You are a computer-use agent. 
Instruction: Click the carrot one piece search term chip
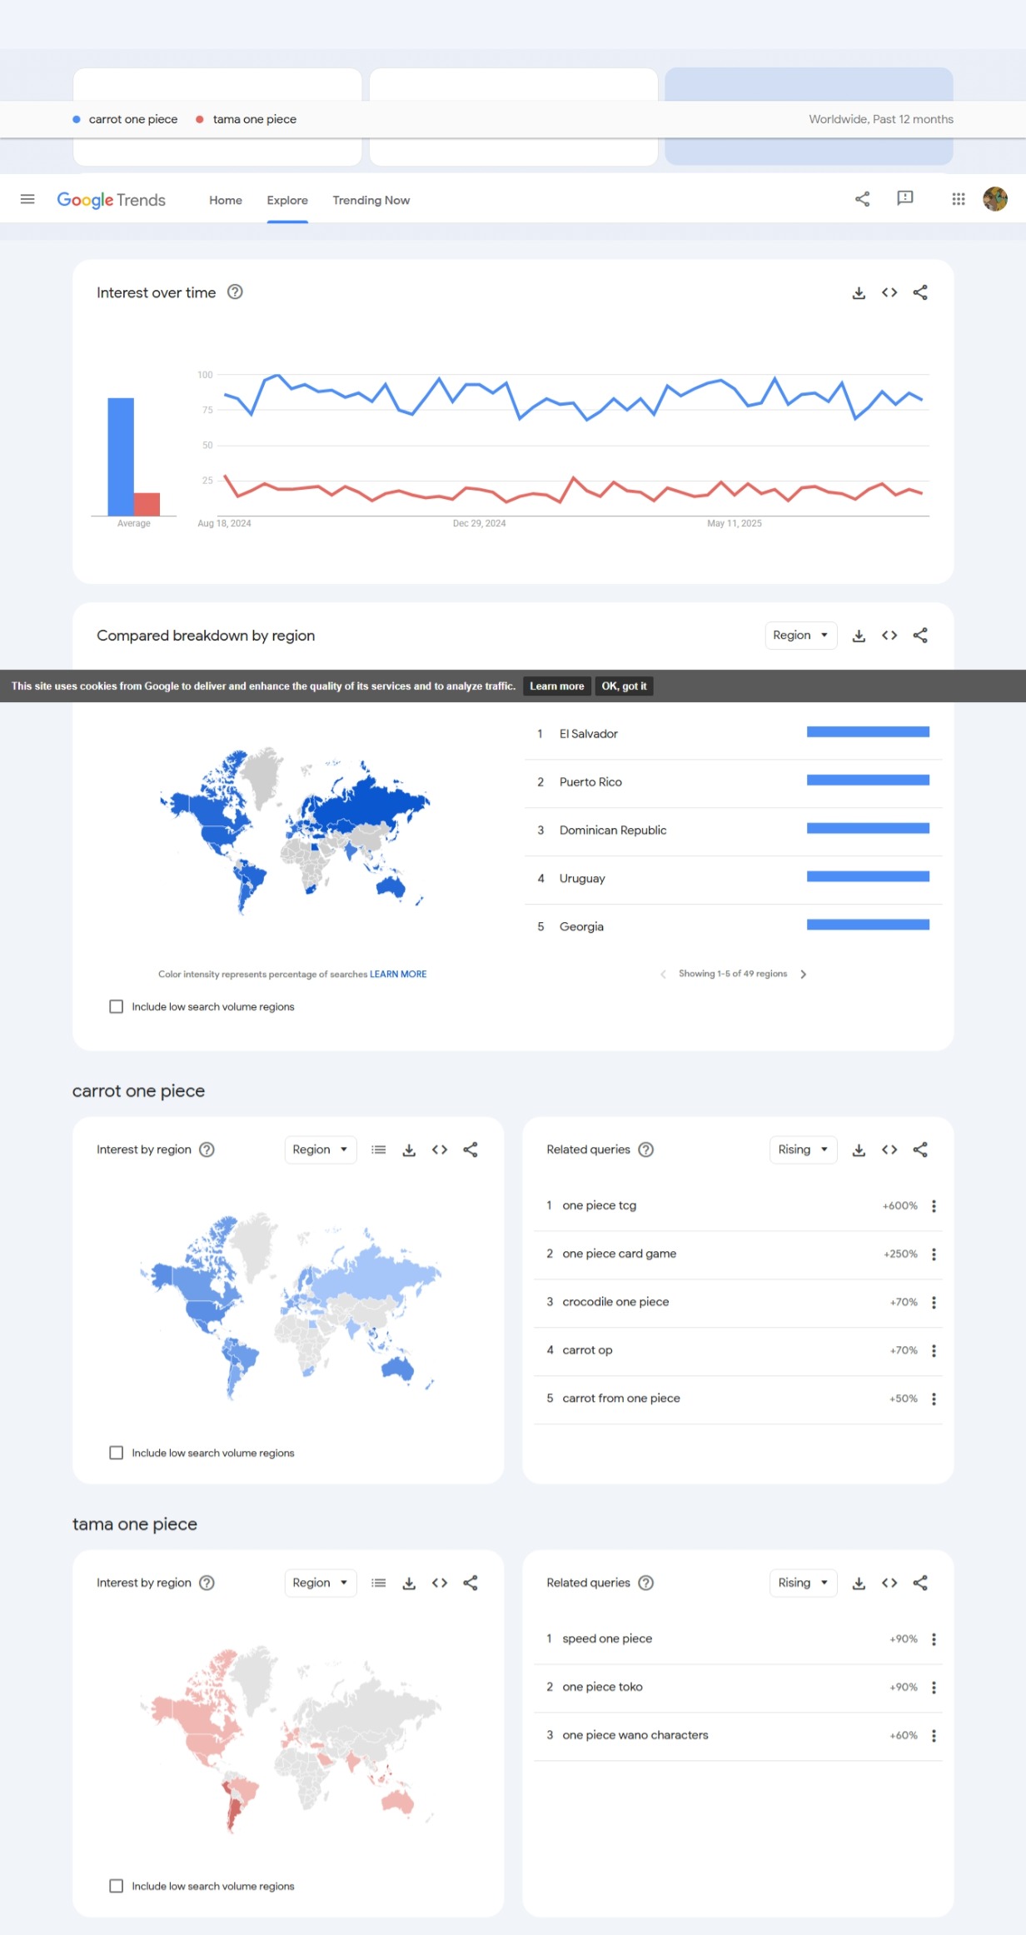126,119
